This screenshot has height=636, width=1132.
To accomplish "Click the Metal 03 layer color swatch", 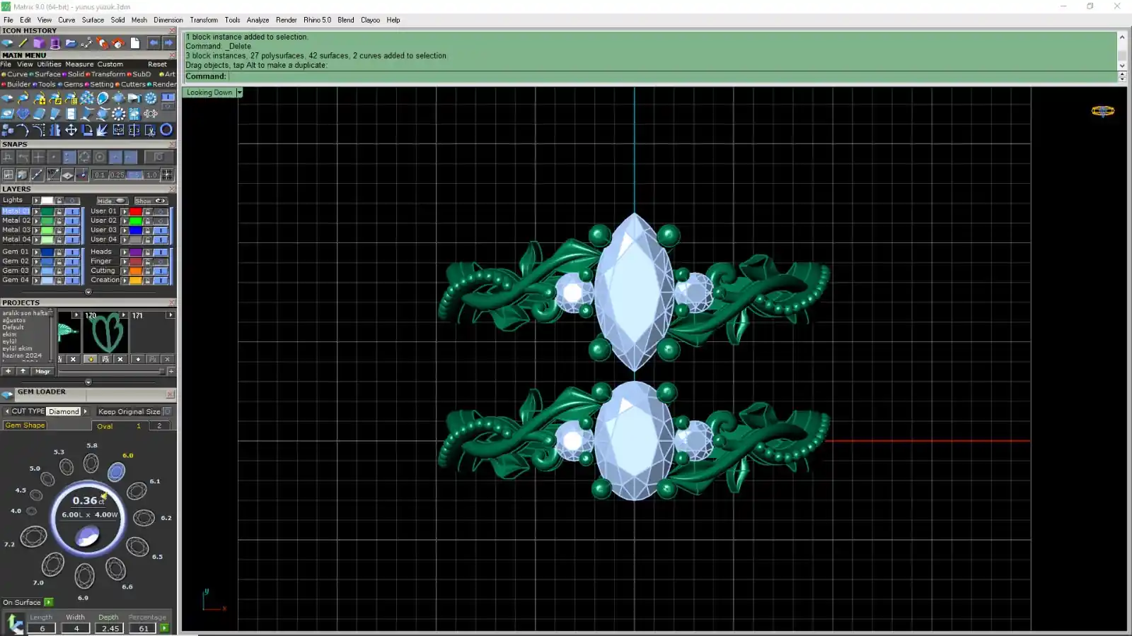I will 47,230.
